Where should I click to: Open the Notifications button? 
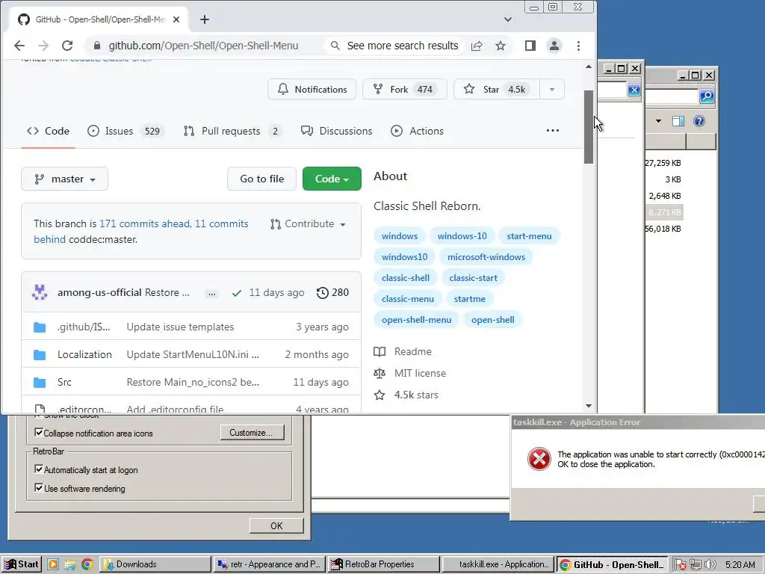tap(312, 90)
